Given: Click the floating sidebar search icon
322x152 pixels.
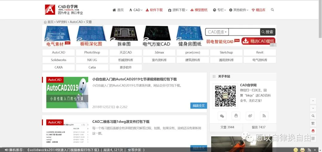Looking at the screenshot, I should pos(313,116).
